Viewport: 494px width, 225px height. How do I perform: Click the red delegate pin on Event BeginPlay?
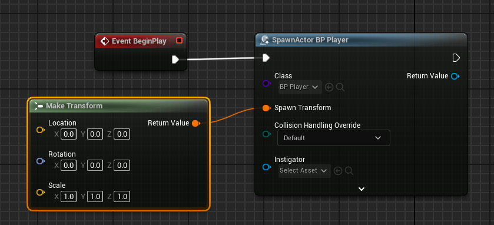(179, 40)
